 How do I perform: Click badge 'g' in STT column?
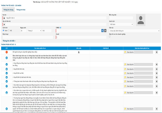pos(7,93)
